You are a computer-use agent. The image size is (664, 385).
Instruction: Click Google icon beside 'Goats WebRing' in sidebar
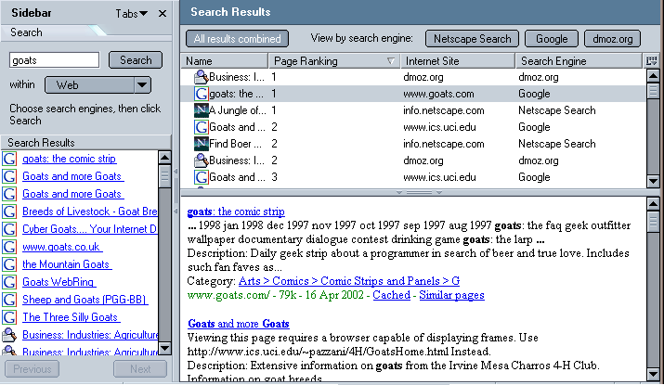(10, 282)
